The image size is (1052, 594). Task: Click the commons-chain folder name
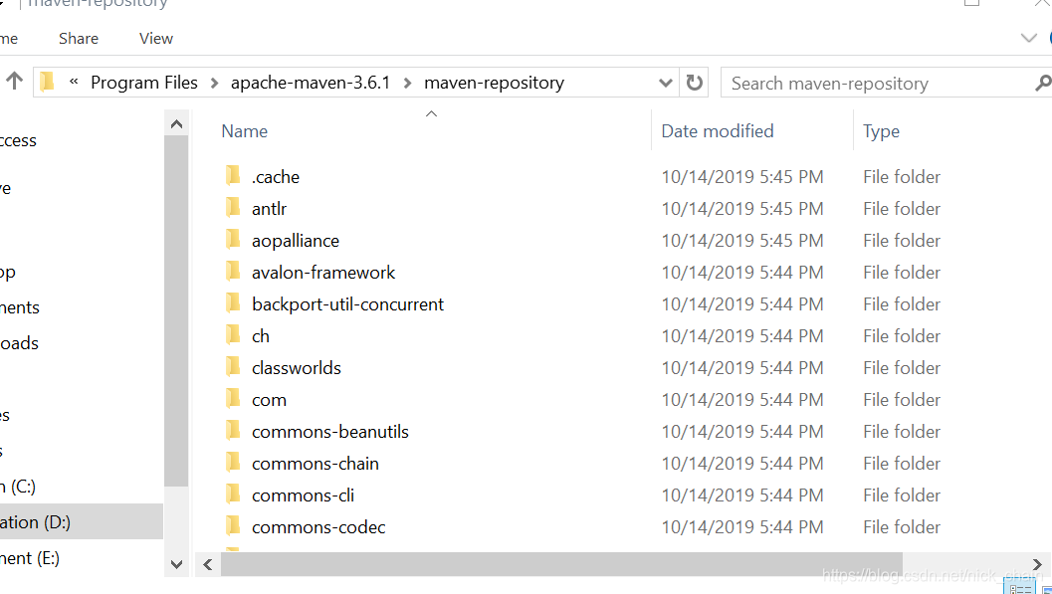(x=316, y=464)
